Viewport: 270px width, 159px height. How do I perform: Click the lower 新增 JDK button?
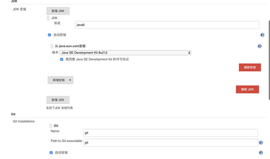58,100
